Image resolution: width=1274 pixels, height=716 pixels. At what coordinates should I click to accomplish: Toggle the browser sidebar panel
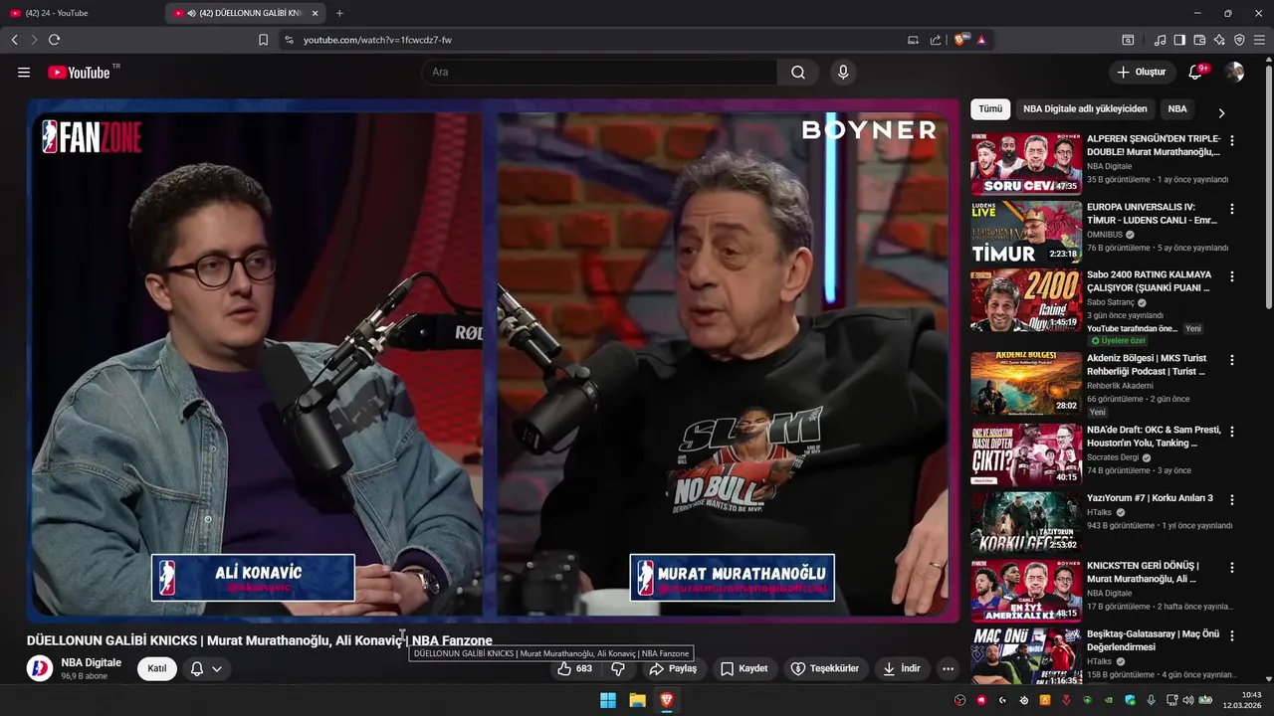(1179, 40)
